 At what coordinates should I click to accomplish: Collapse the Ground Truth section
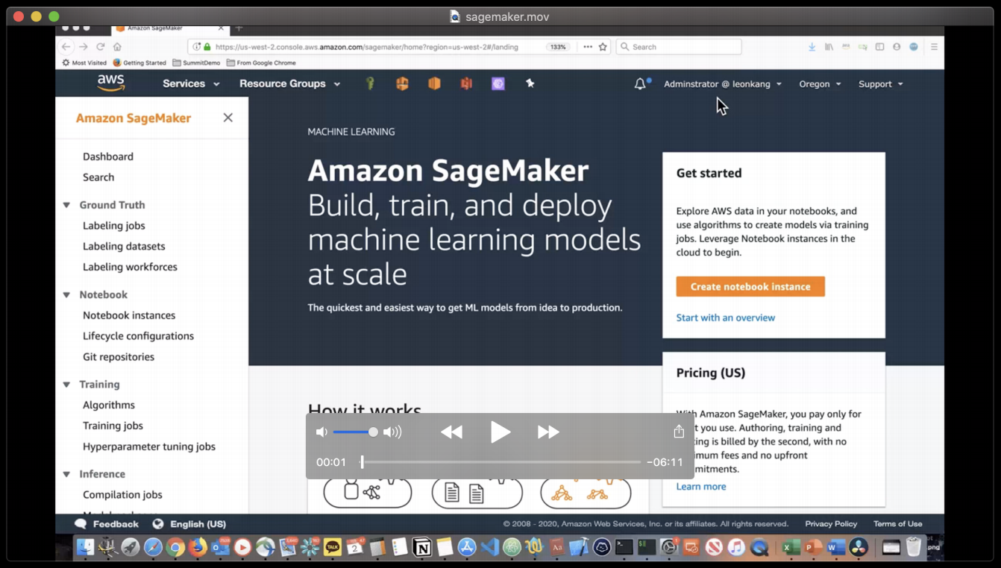(66, 205)
